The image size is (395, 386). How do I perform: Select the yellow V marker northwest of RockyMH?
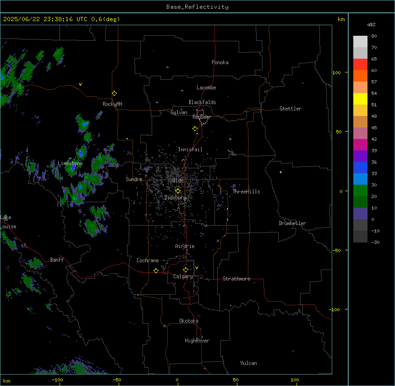coord(80,84)
